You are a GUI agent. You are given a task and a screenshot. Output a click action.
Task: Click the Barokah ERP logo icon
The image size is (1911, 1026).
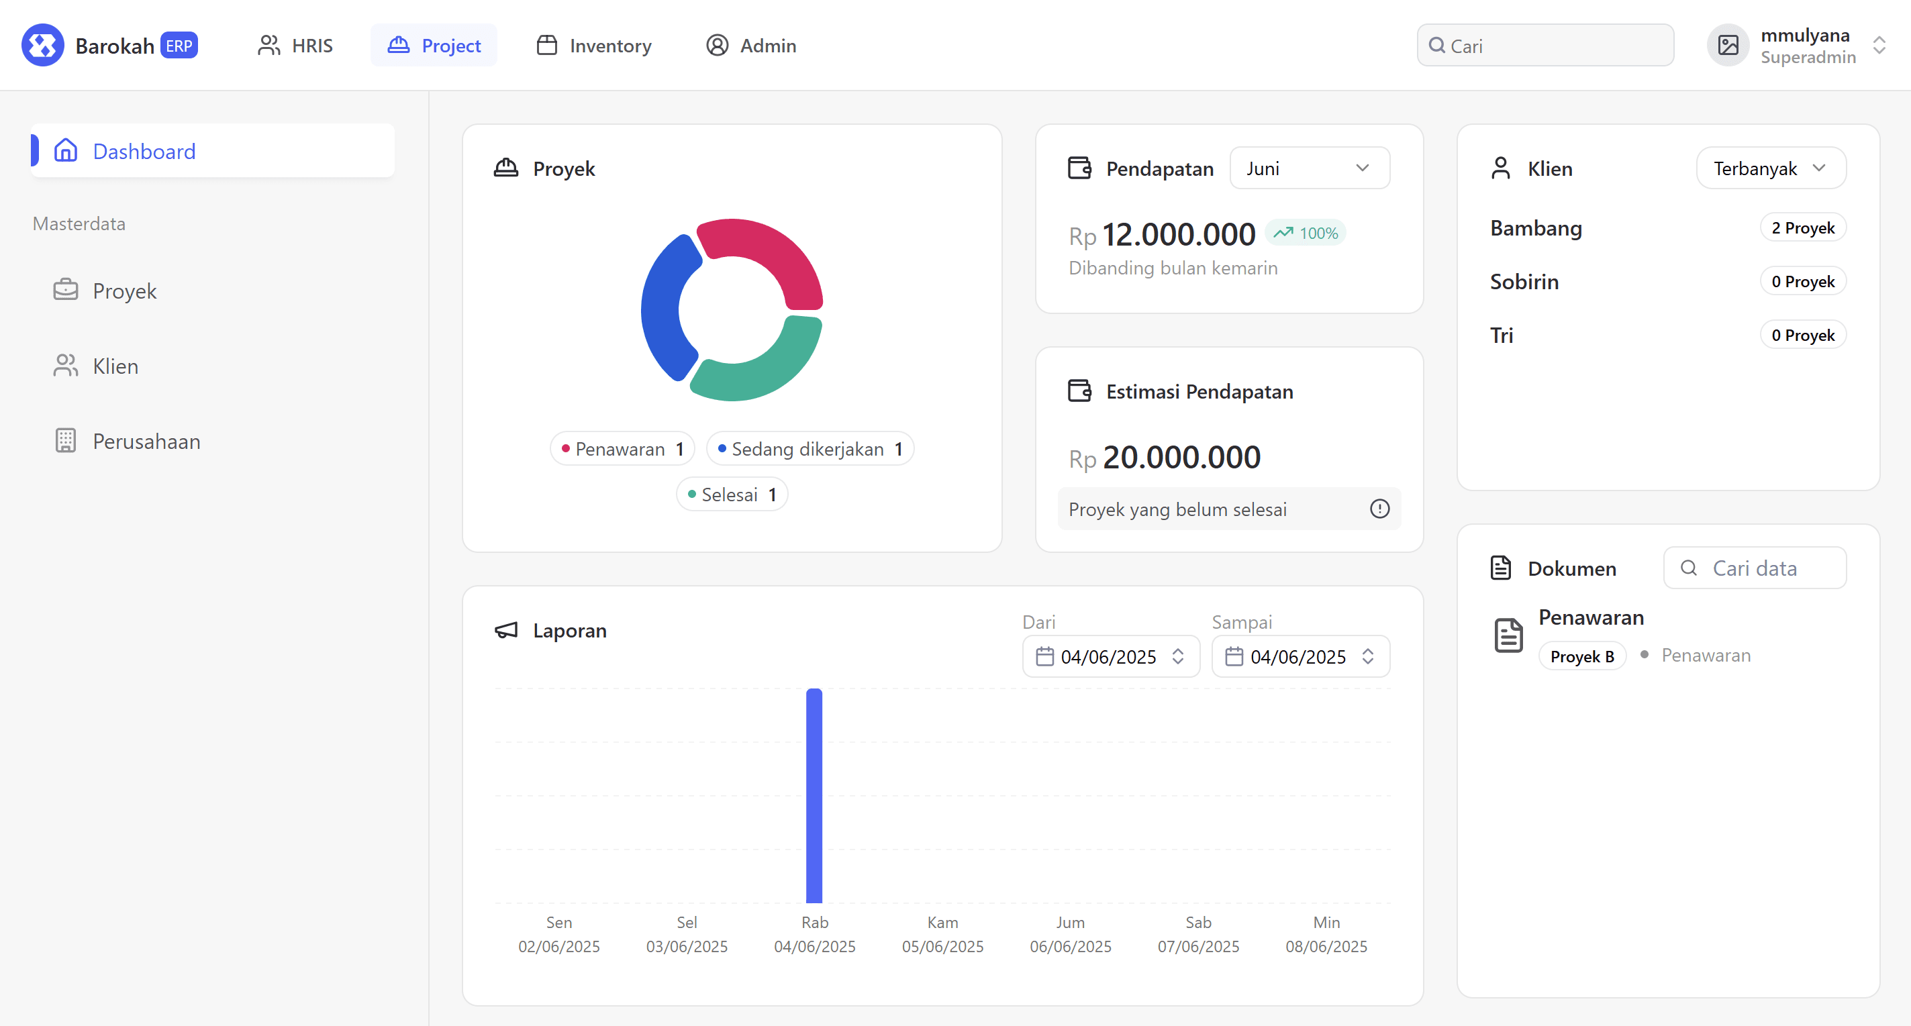coord(42,45)
